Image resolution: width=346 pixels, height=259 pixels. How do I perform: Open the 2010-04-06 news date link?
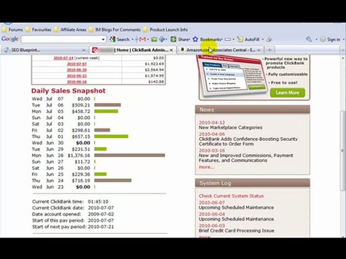tap(212, 134)
